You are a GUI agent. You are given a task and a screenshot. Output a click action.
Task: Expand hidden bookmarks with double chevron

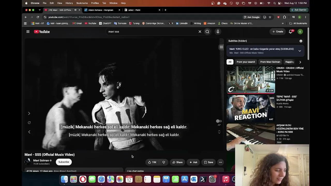pyautogui.click(x=283, y=23)
